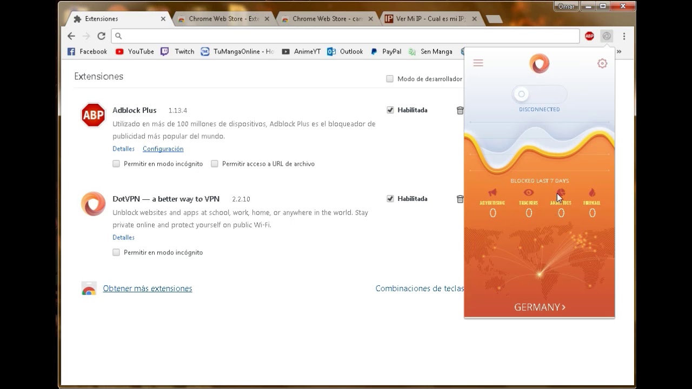Open the DotVPN hamburger menu
The height and width of the screenshot is (389, 692).
point(478,63)
